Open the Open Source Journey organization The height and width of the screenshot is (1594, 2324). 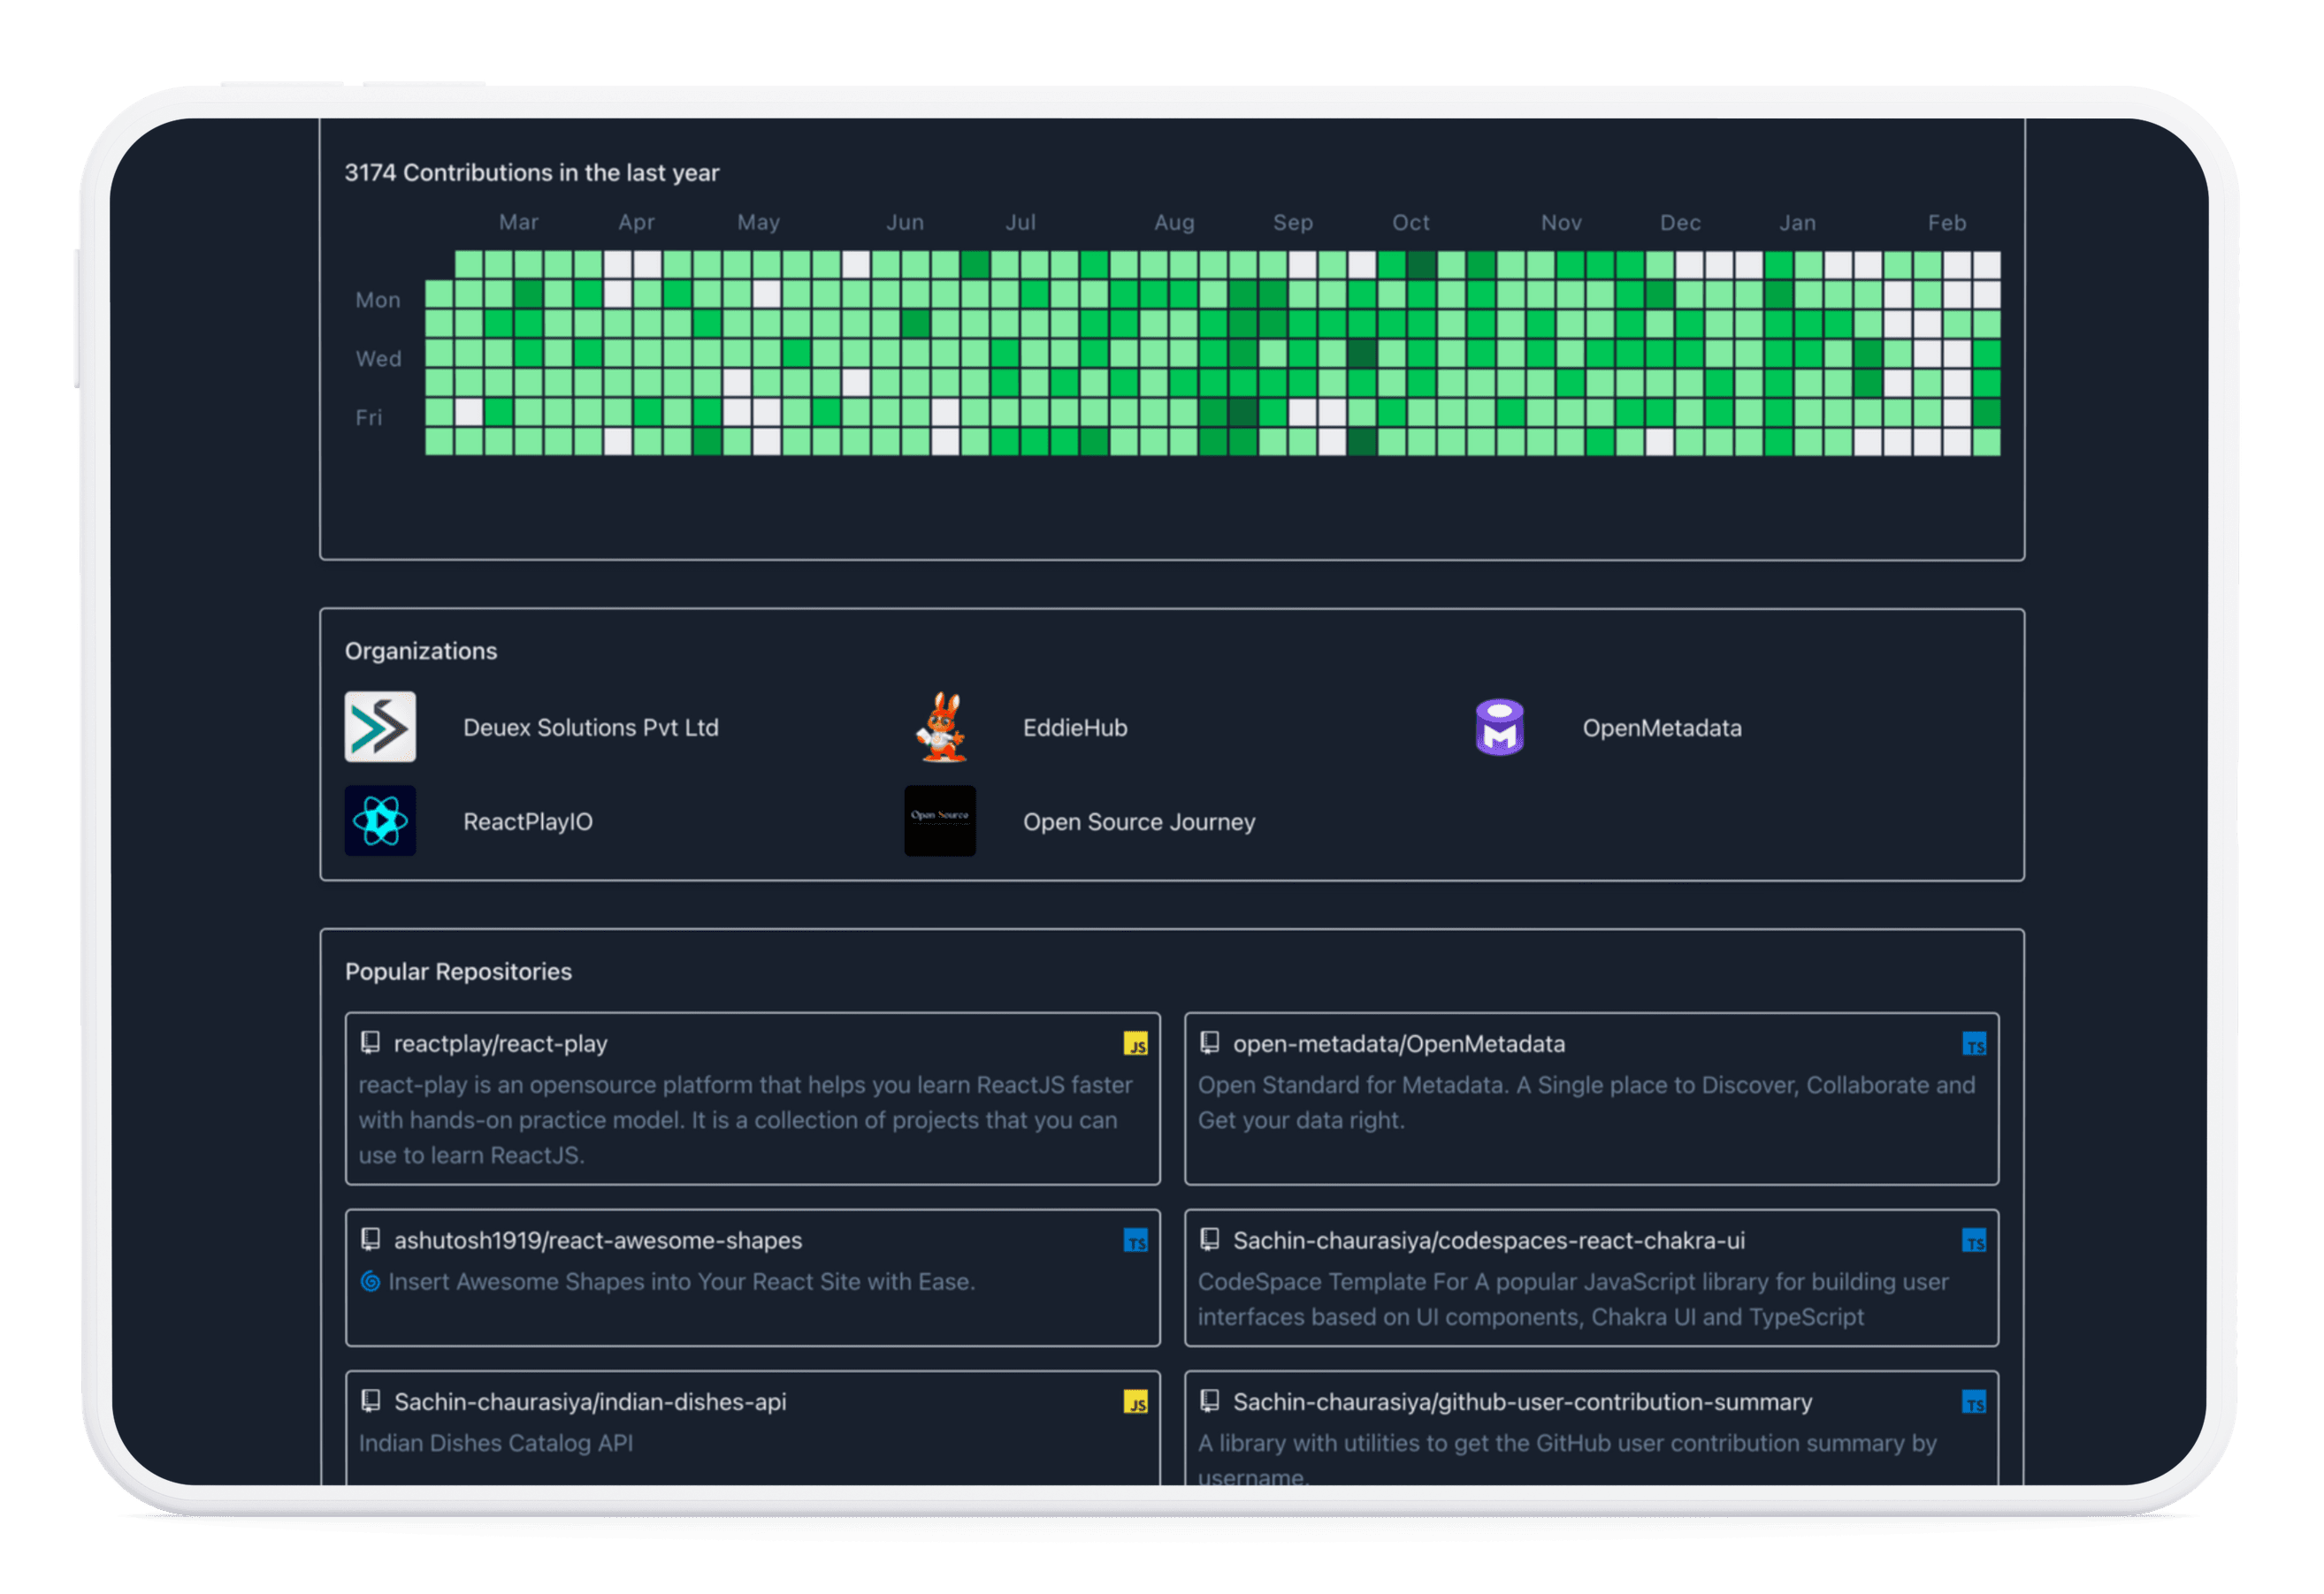(x=1139, y=822)
